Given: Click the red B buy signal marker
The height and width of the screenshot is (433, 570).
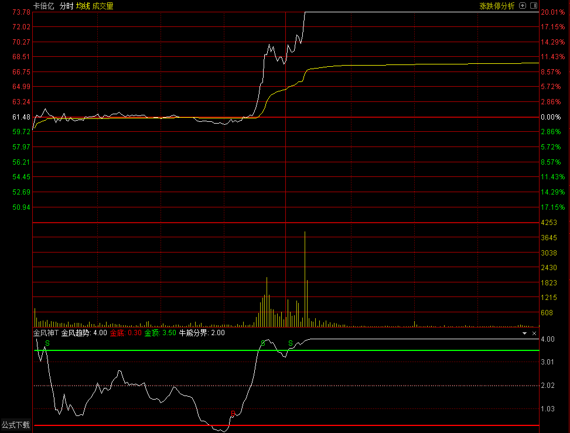Looking at the screenshot, I should (x=233, y=413).
